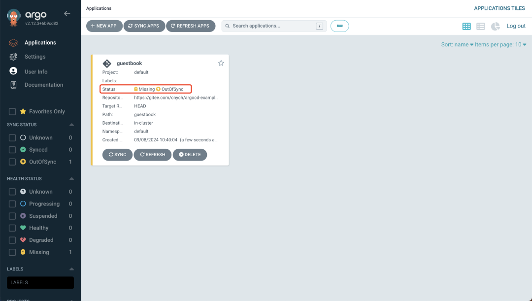Screen dimensions: 532x301
Task: Click the Documentation book icon
Action: (x=13, y=85)
